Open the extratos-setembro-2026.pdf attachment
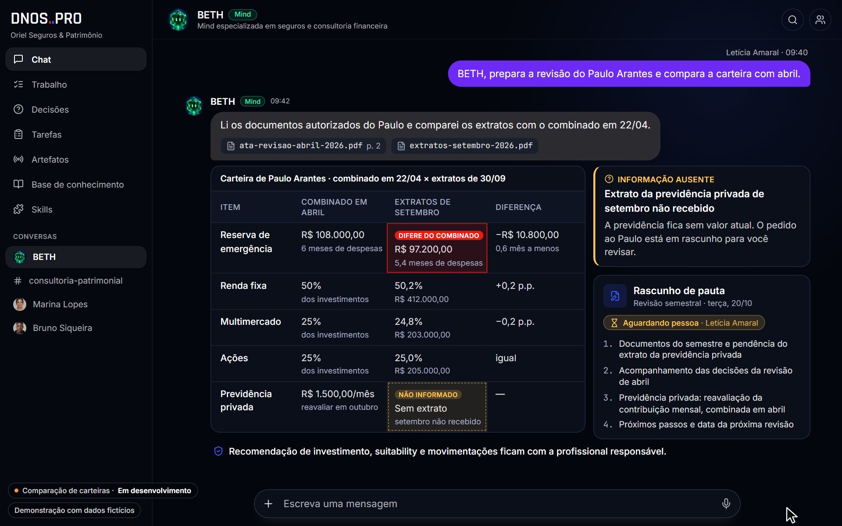The width and height of the screenshot is (842, 526). click(465, 146)
